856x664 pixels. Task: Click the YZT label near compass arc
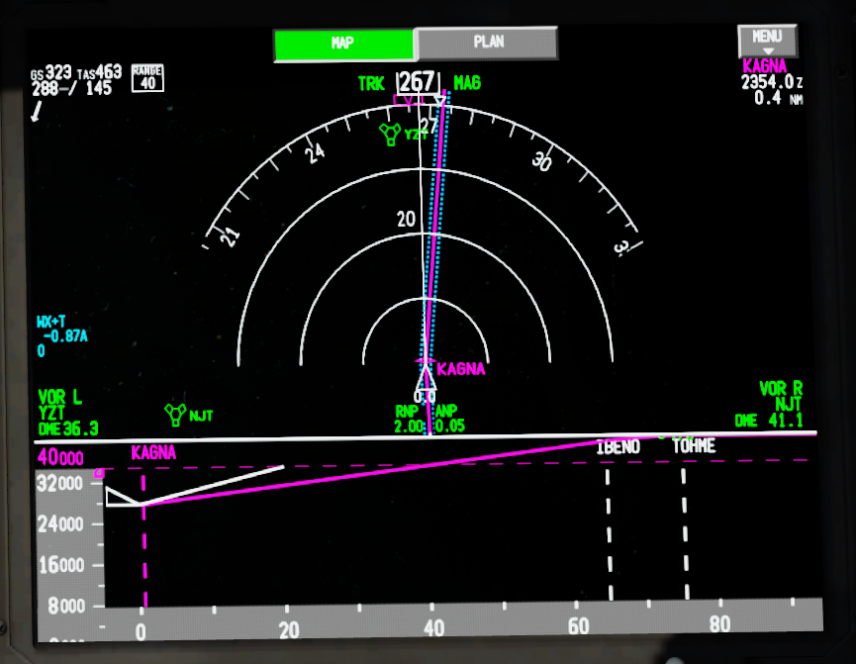coord(415,135)
